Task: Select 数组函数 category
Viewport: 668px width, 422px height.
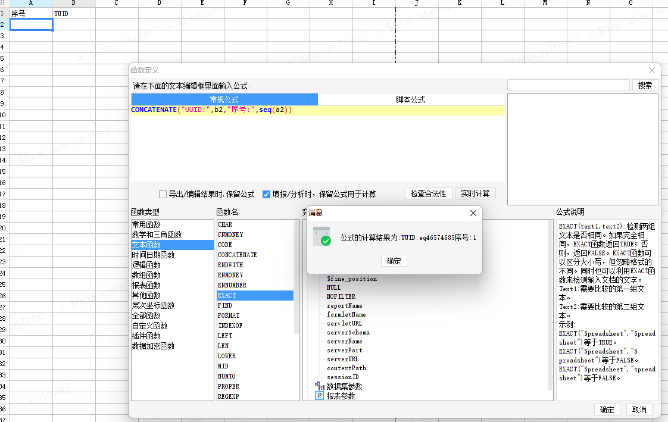Action: click(173, 275)
